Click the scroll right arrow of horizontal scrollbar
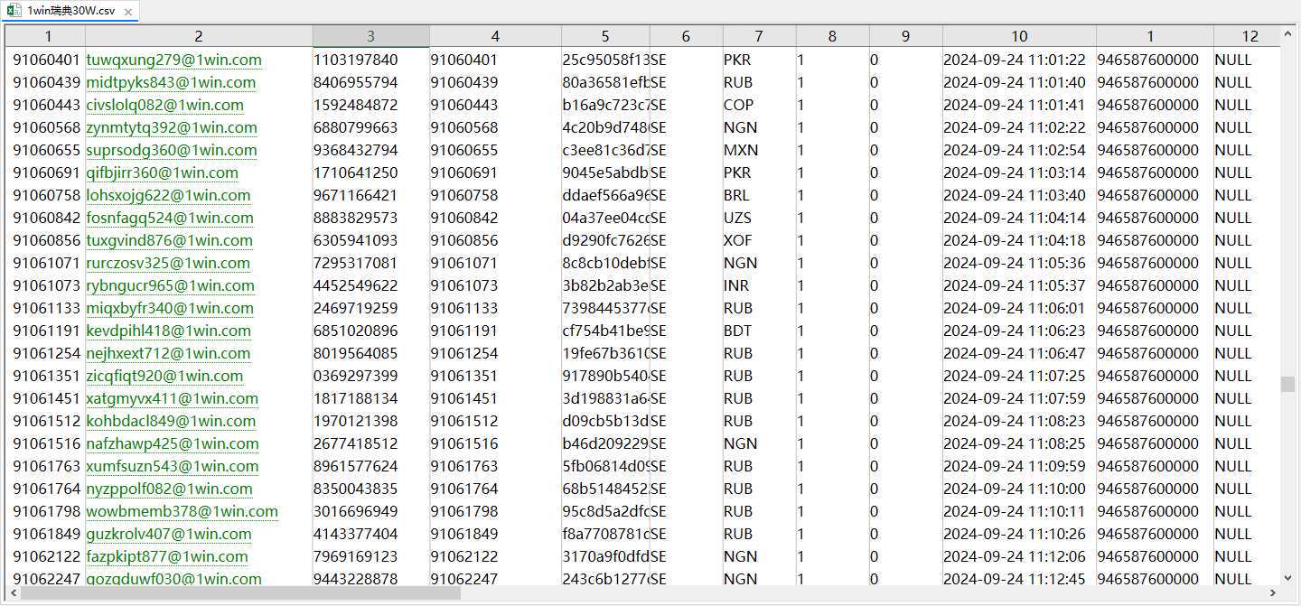The width and height of the screenshot is (1301, 606). pyautogui.click(x=1274, y=593)
